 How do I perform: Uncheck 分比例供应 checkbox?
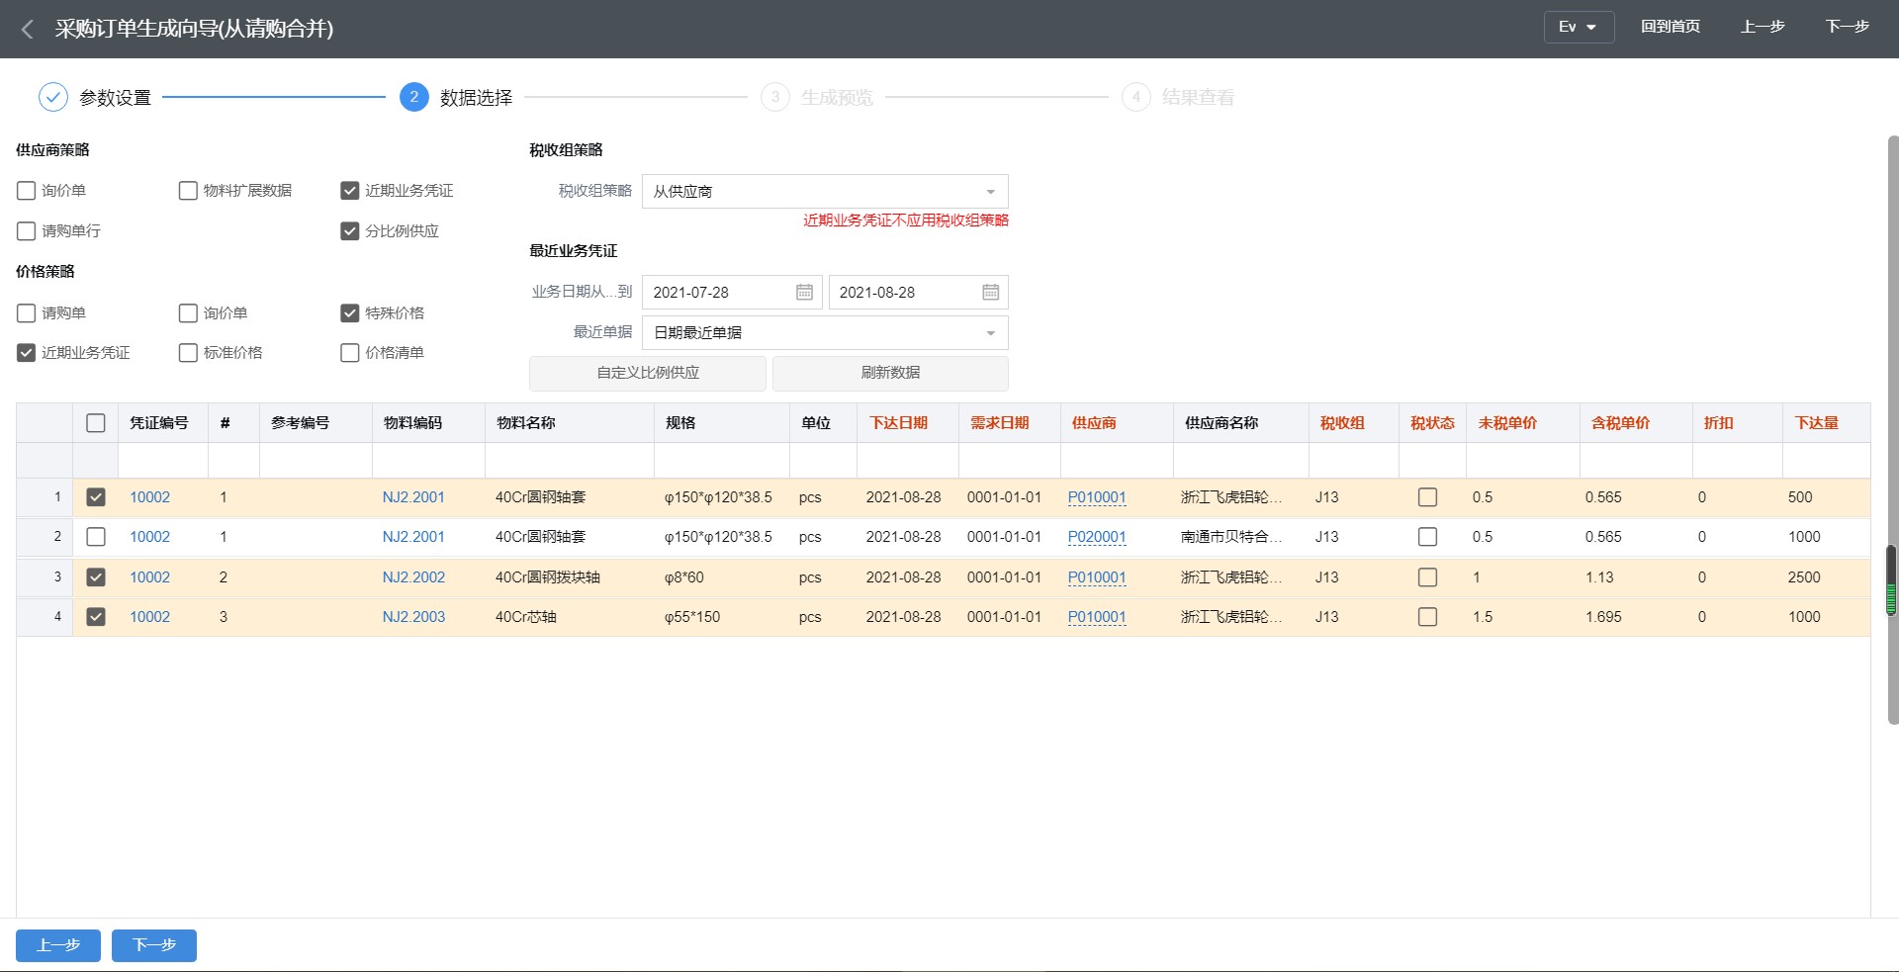(350, 231)
